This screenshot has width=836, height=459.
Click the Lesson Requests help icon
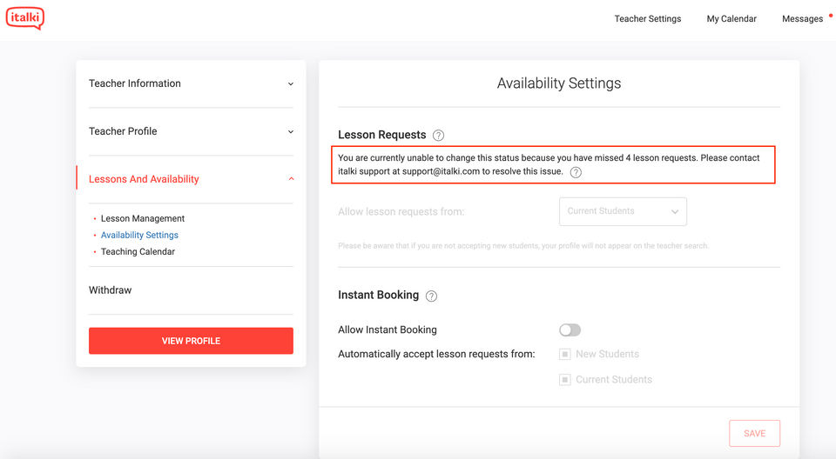(x=438, y=136)
